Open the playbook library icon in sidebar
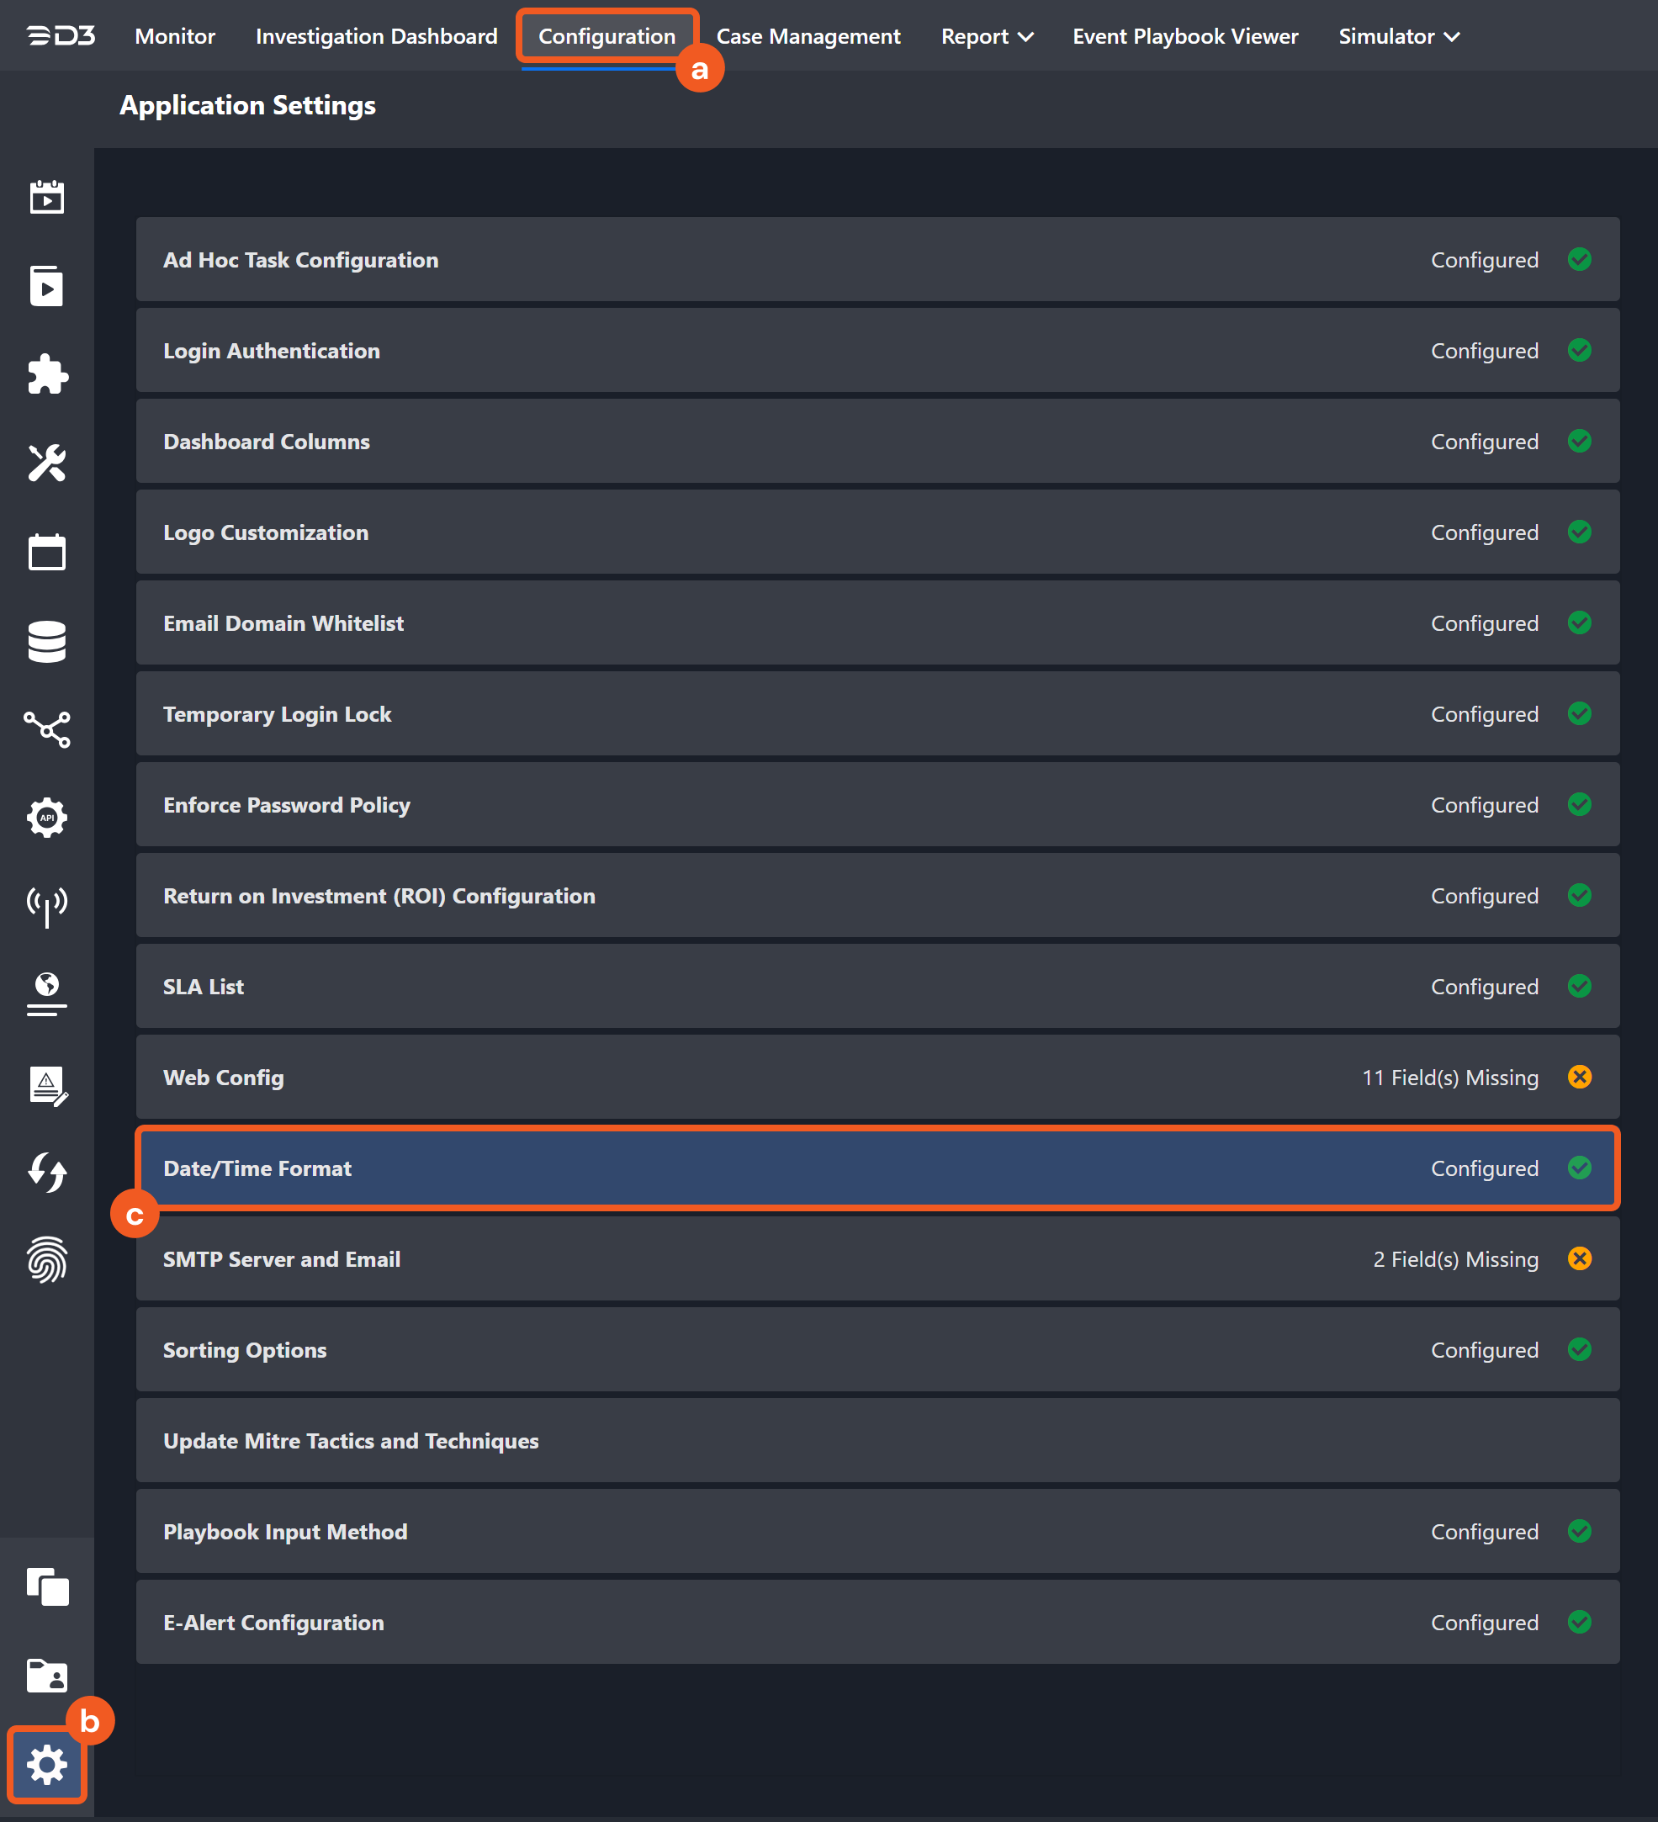The image size is (1658, 1822). [47, 286]
